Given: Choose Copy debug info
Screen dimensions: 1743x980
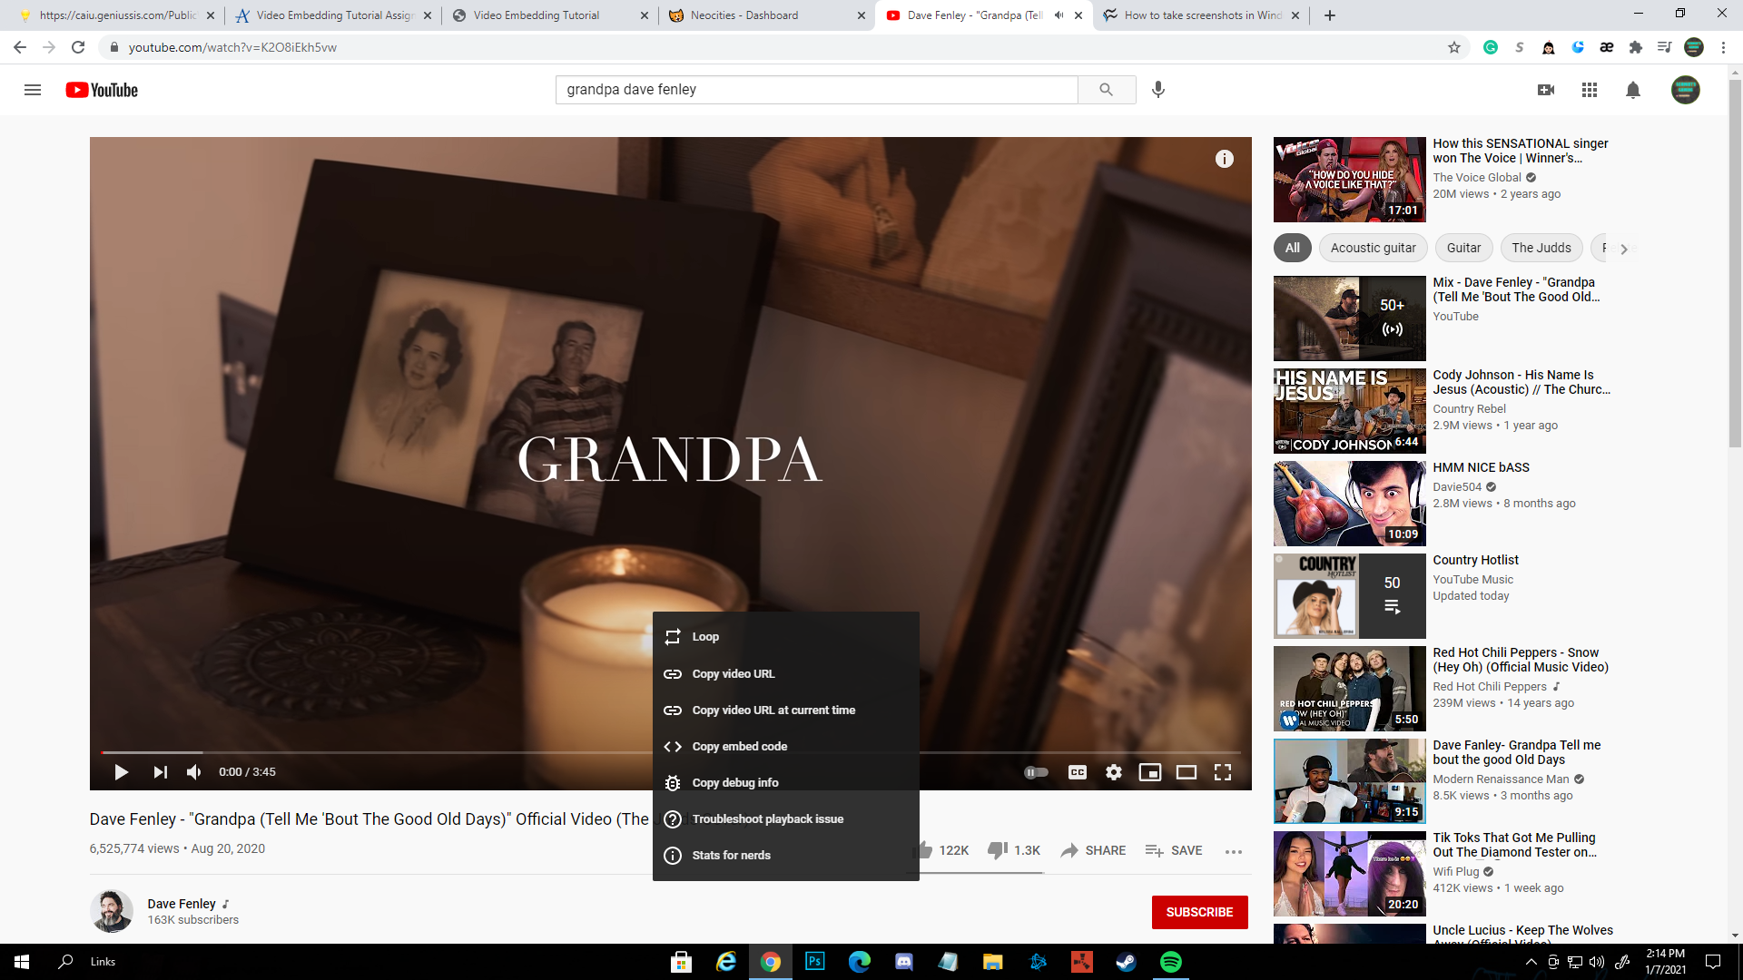Looking at the screenshot, I should click(x=786, y=782).
